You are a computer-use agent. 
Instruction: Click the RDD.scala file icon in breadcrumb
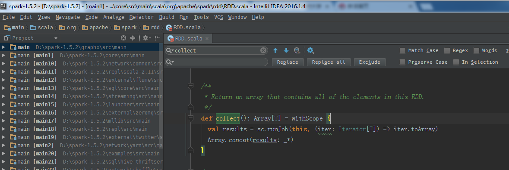point(169,28)
